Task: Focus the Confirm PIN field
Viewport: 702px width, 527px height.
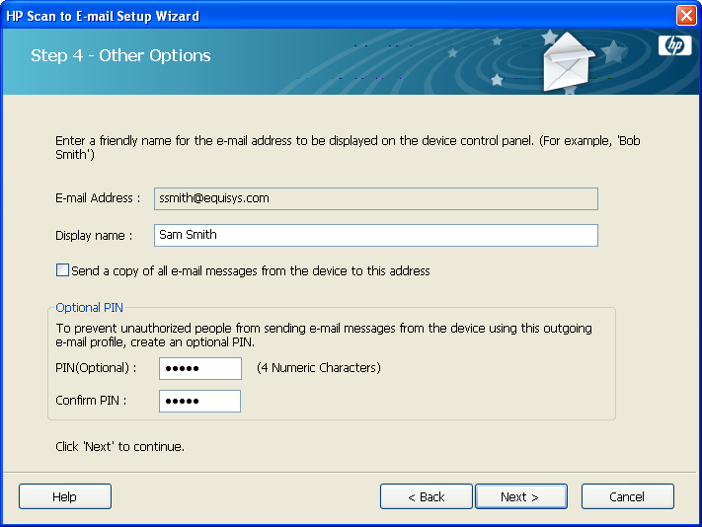Action: click(x=199, y=401)
